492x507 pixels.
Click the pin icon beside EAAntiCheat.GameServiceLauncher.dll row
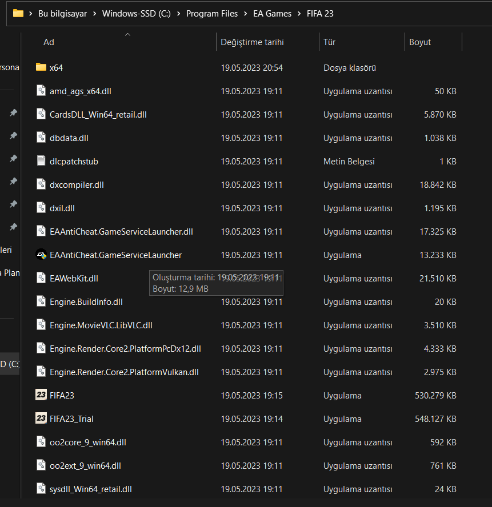pyautogui.click(x=13, y=227)
